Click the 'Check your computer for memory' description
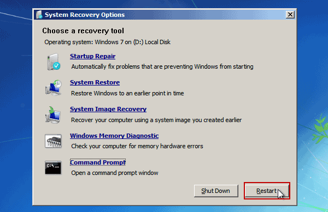The width and height of the screenshot is (328, 212). coord(137,146)
